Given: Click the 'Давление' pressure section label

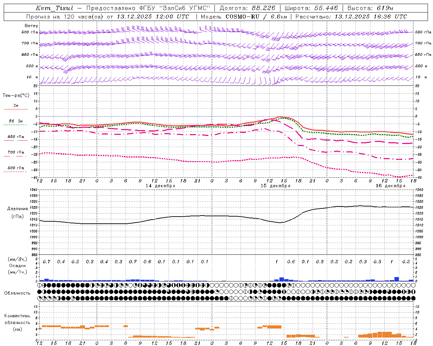Looking at the screenshot, I should pyautogui.click(x=18, y=209).
